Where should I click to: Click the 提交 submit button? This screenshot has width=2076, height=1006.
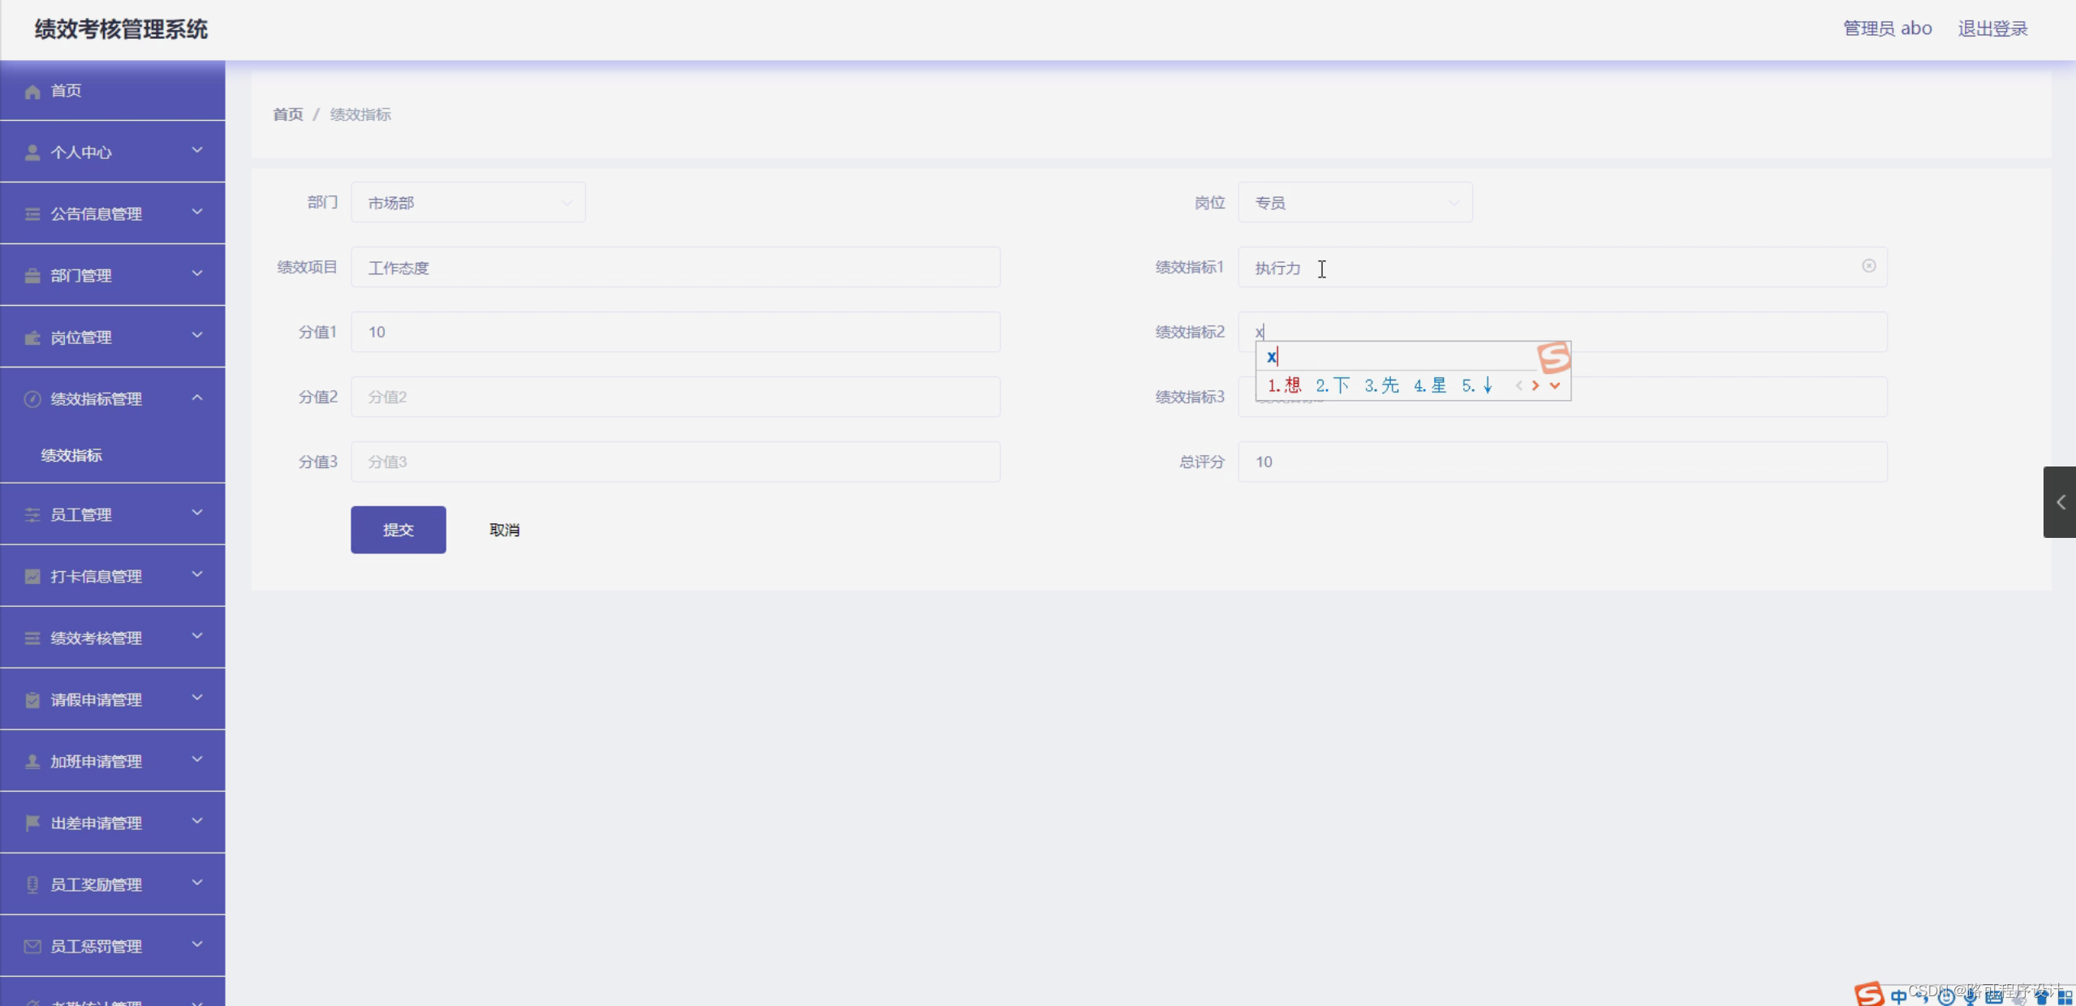398,530
